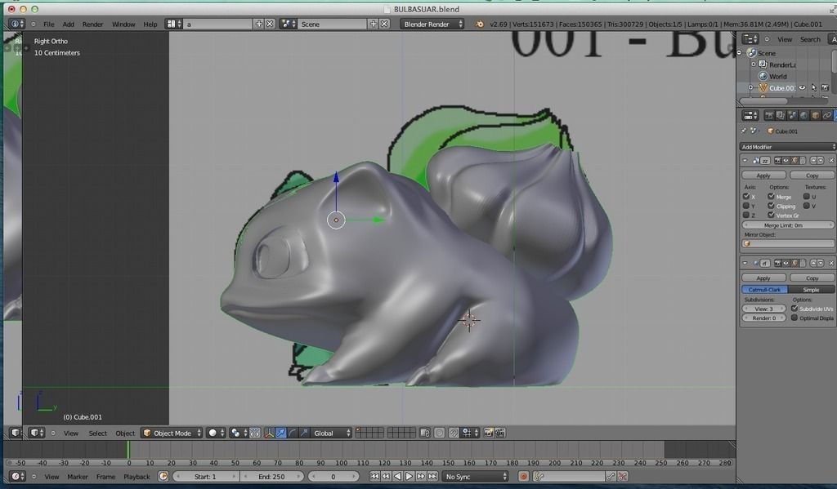
Task: Expand the Cube.001 tree item
Action: pyautogui.click(x=750, y=87)
